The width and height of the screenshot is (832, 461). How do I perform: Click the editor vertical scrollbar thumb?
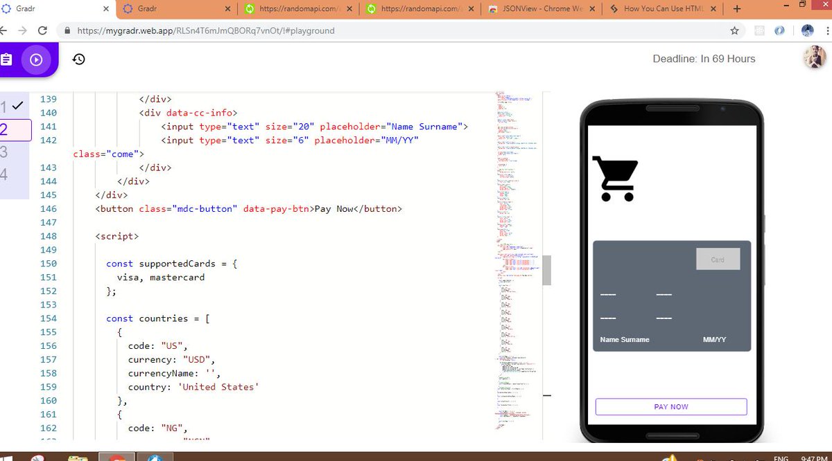[x=546, y=270]
